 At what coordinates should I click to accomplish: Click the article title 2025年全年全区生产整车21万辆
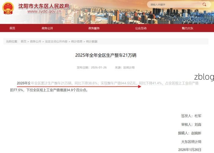(x=106, y=55)
